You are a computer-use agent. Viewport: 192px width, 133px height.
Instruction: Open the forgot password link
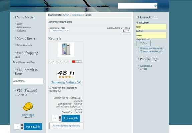coord(151,51)
